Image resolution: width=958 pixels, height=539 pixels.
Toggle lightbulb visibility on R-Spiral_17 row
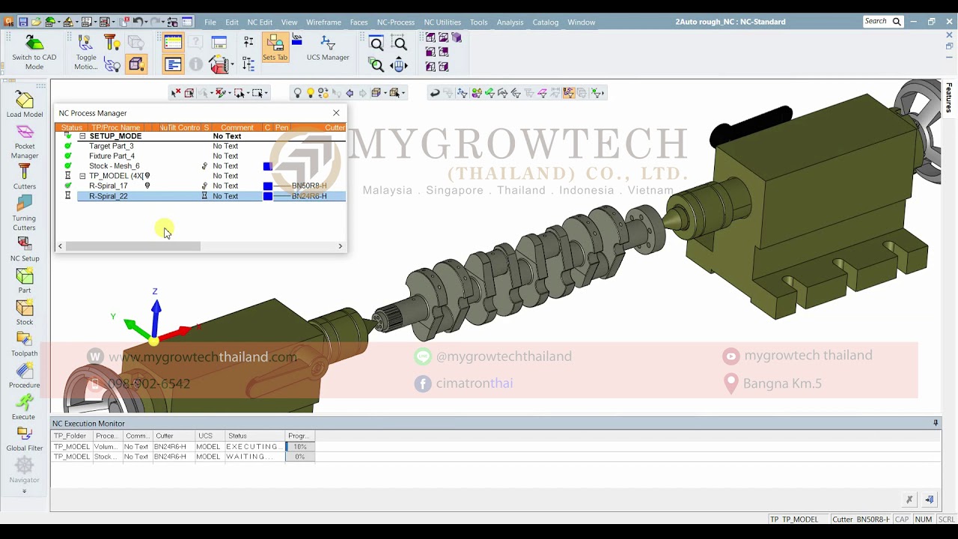(x=147, y=186)
